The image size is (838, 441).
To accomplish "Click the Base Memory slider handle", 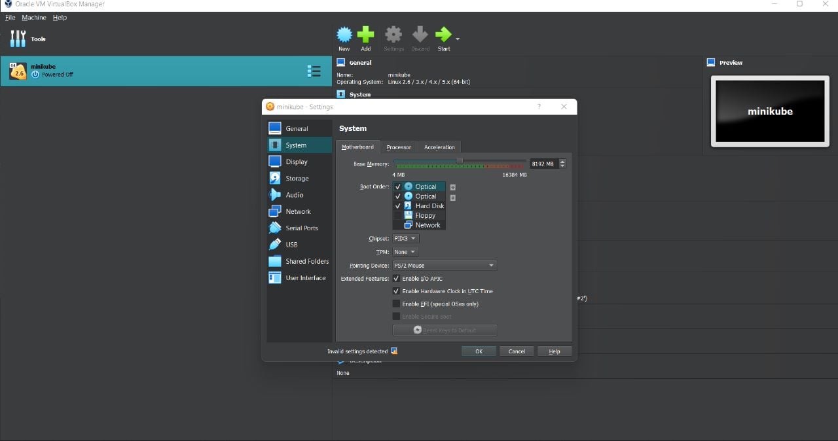I will [460, 161].
